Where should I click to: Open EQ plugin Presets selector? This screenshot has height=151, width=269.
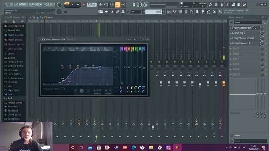[129, 39]
